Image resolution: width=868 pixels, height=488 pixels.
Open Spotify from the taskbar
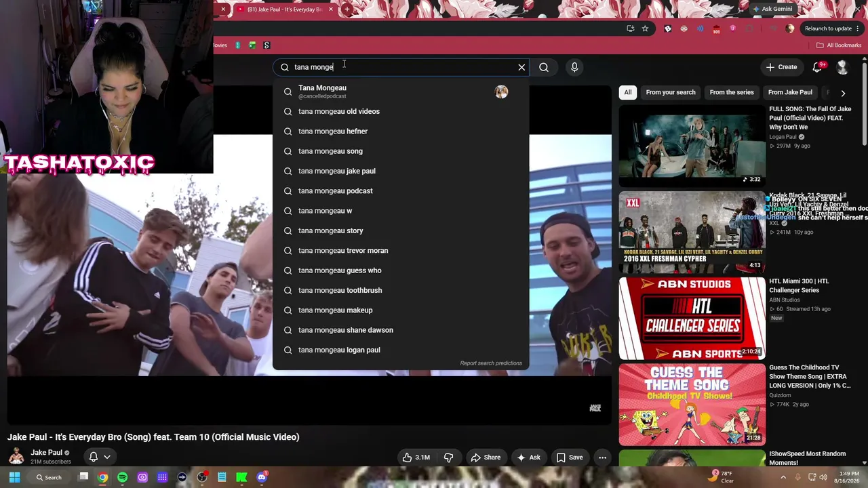[x=122, y=477]
